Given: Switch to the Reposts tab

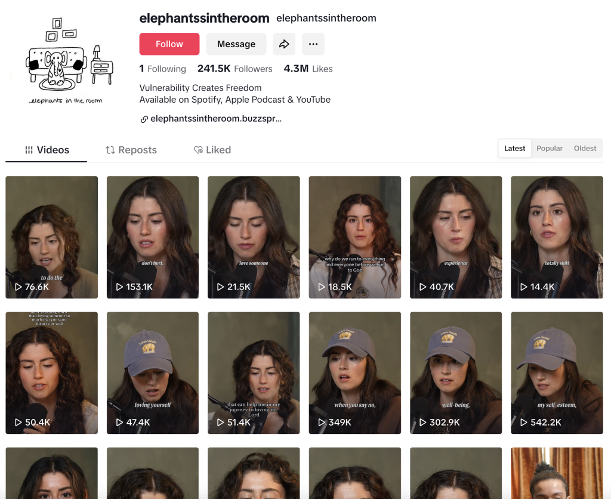Looking at the screenshot, I should (131, 150).
